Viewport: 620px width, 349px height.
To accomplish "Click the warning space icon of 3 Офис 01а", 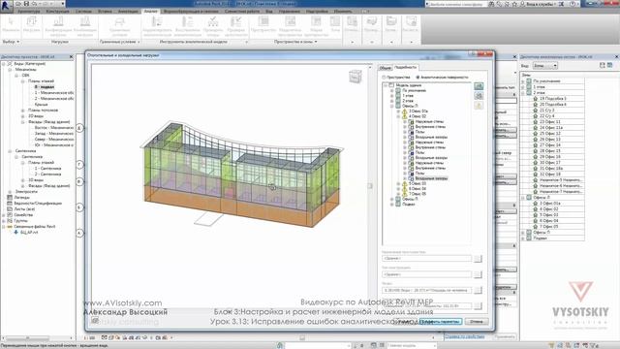I will point(405,111).
